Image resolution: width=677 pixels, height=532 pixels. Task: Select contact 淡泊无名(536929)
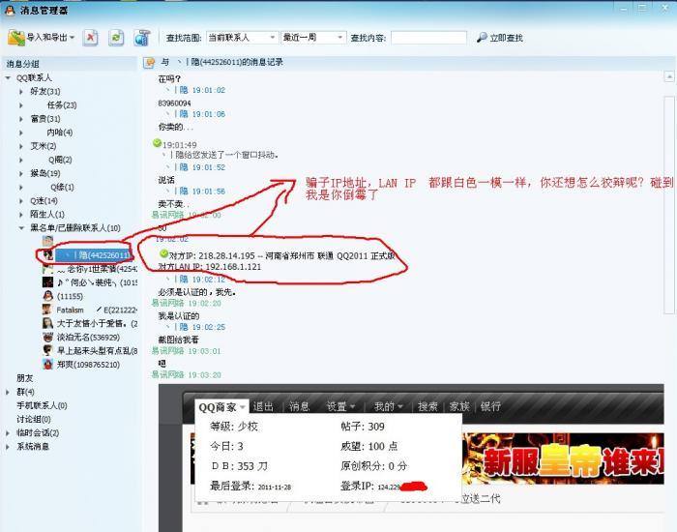click(x=88, y=338)
